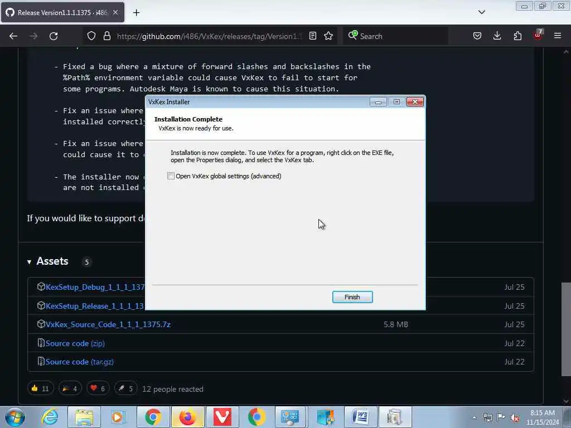Open the installer taskbar icon

pyautogui.click(x=395, y=417)
